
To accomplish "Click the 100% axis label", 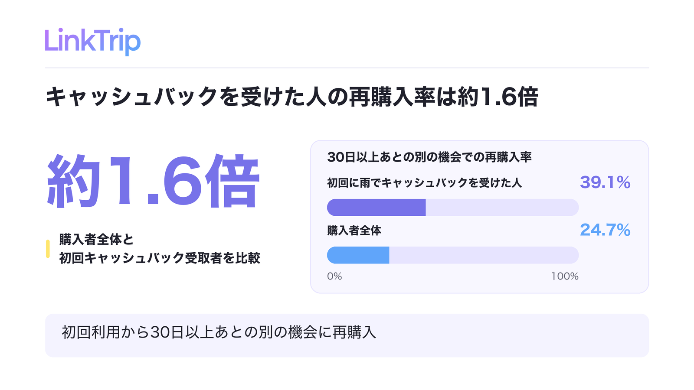I will point(565,276).
